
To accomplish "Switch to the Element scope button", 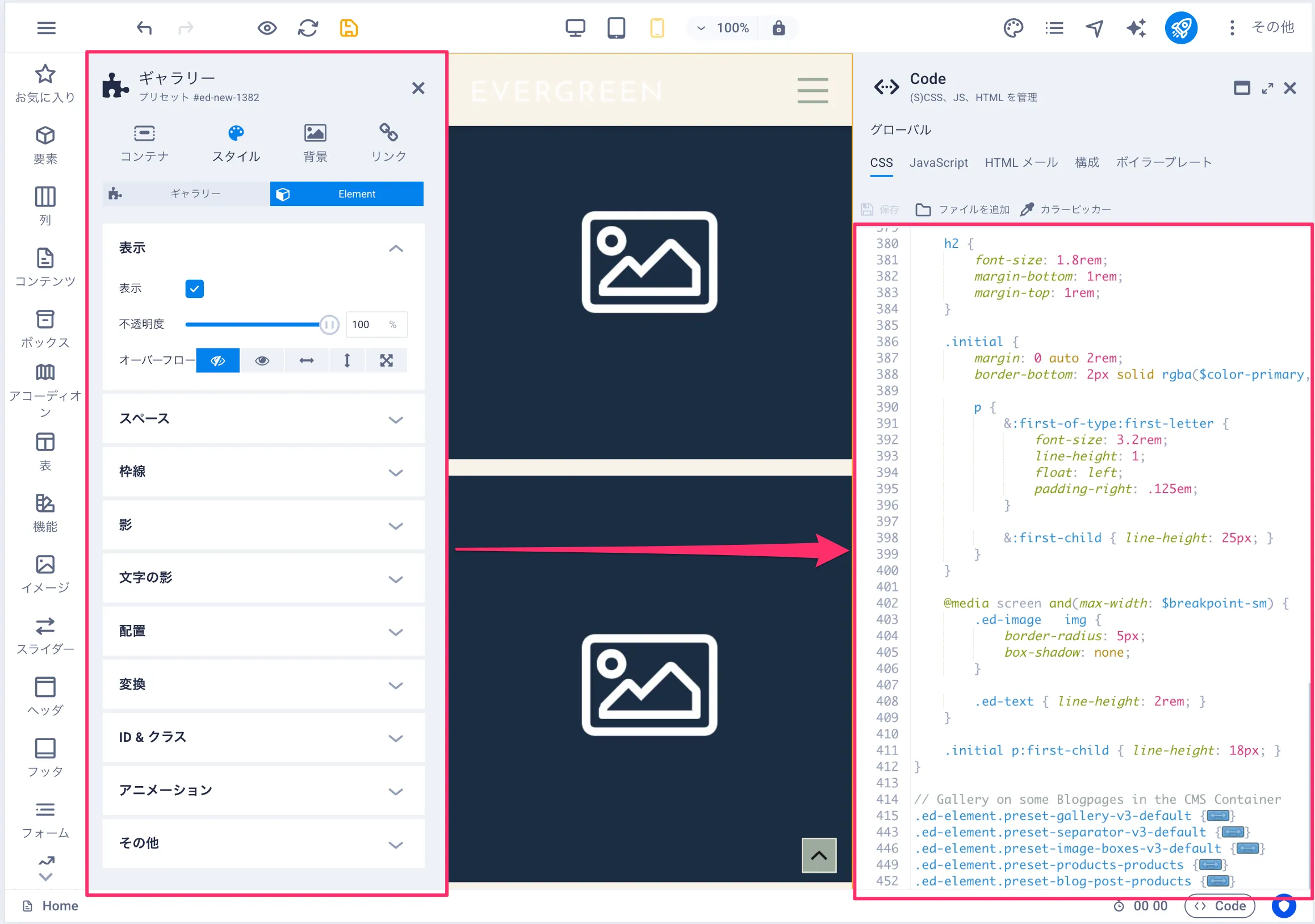I will click(x=346, y=194).
